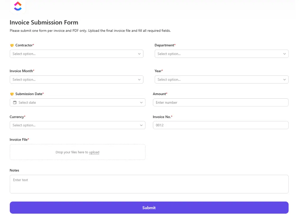
Task: Click the Submission Date label text
Action: tap(29, 94)
